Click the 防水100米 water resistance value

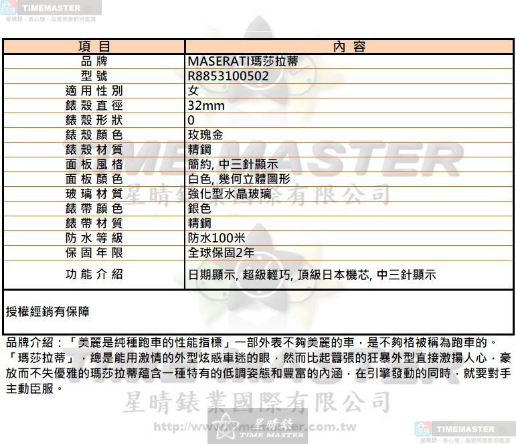click(x=217, y=238)
